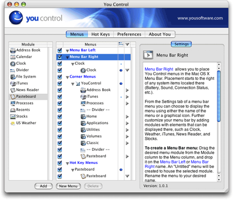Image resolution: width=233 pixels, height=200 pixels.
Task: Collapse the Corner Menus group
Action: tap(68, 77)
